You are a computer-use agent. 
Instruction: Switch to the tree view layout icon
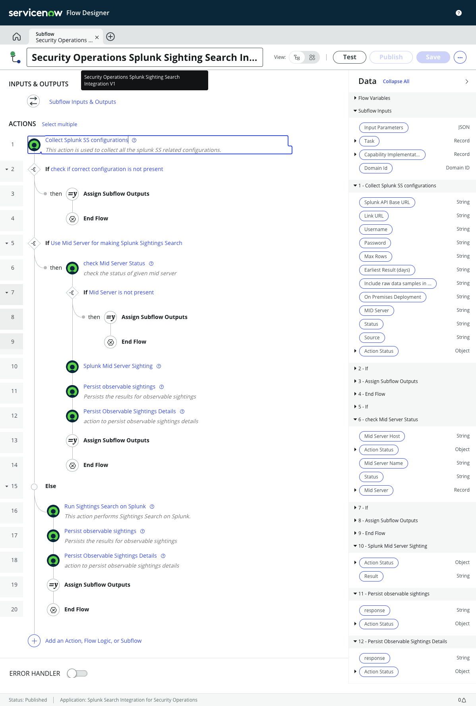297,57
